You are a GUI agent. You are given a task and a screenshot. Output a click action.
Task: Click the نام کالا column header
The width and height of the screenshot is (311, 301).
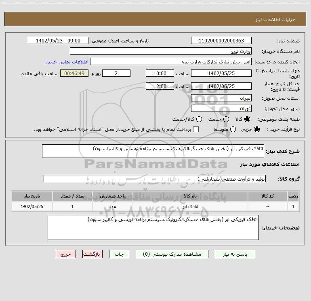pyautogui.click(x=190, y=196)
